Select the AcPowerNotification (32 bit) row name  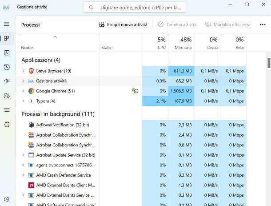coord(63,125)
